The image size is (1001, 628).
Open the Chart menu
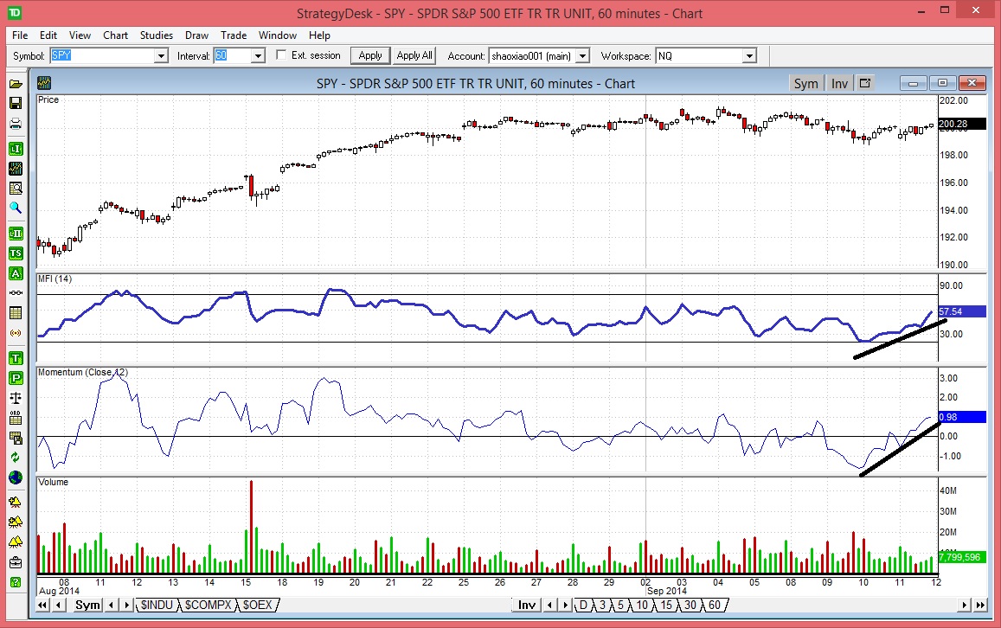116,35
